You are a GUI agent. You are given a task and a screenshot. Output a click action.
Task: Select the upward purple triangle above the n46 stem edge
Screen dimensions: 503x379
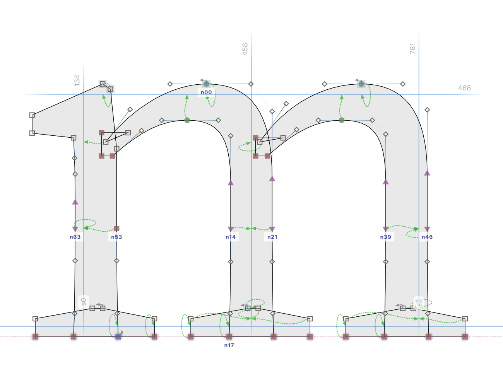pyautogui.click(x=427, y=173)
